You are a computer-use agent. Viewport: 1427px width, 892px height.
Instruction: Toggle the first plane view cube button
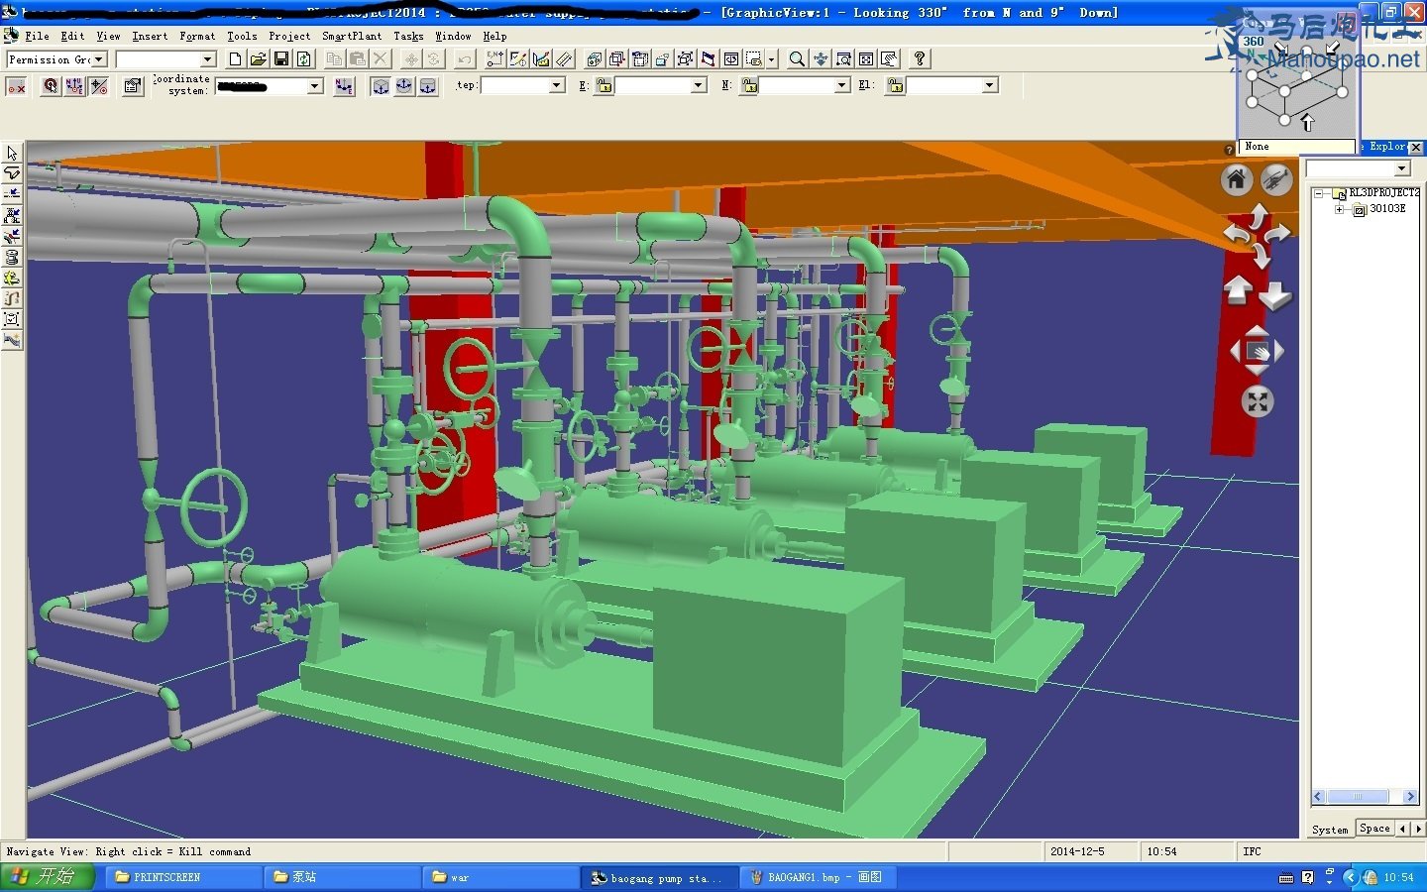(x=381, y=86)
